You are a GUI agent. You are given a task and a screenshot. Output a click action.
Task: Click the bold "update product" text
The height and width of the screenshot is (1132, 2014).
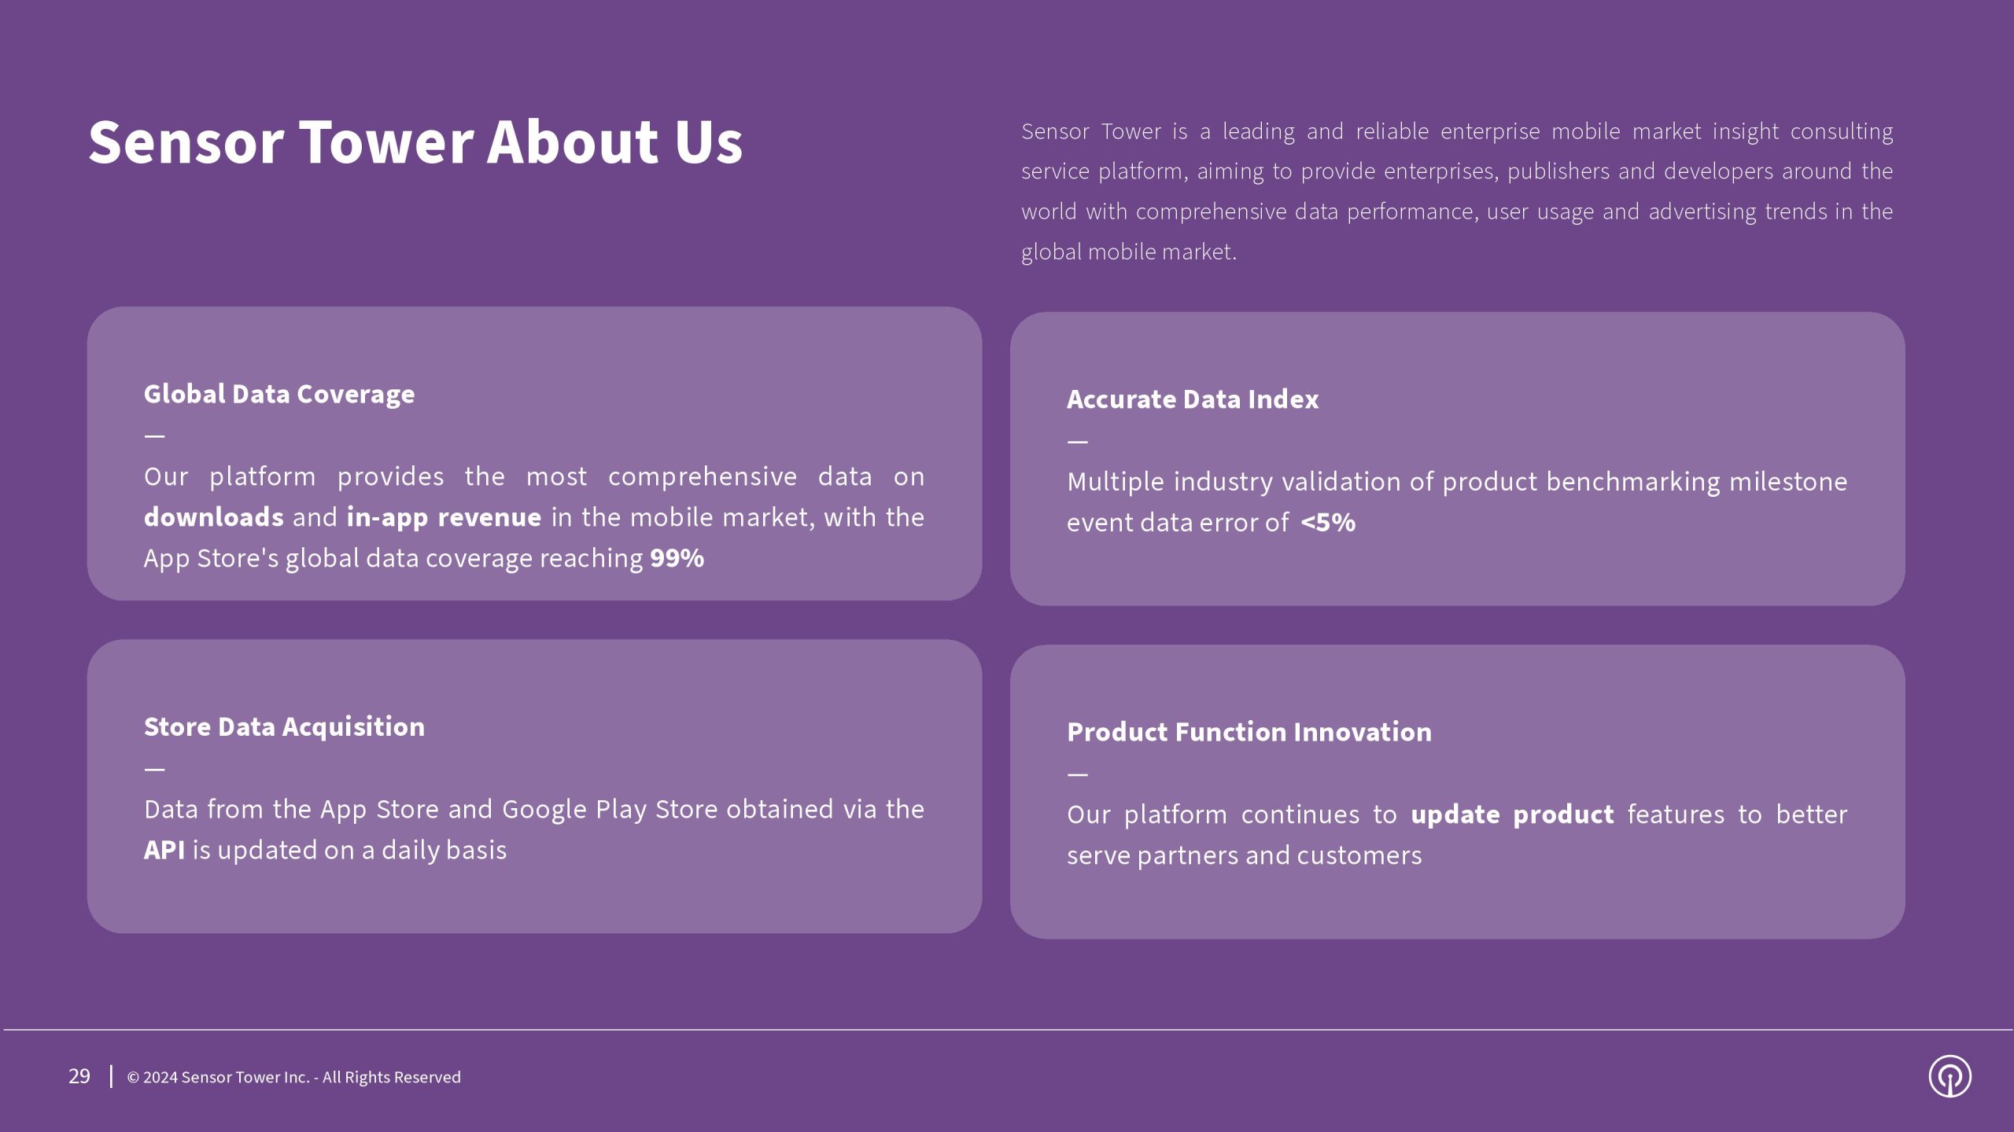click(x=1512, y=814)
